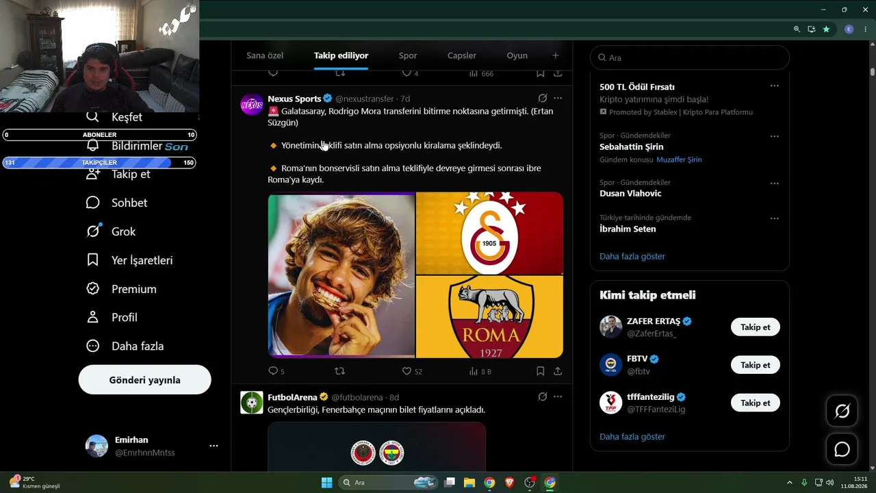Open options for Dusan Vlahovic trend
This screenshot has width=876, height=493.
tap(775, 184)
